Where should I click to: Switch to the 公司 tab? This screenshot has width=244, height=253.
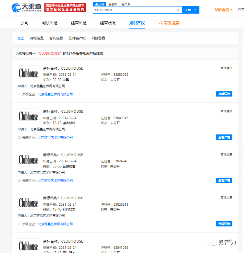pos(25,23)
